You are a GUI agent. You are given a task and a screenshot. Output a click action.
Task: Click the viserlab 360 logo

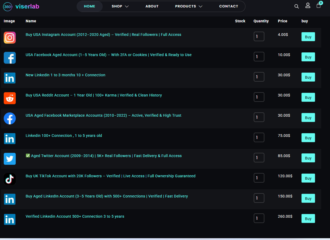[21, 6]
